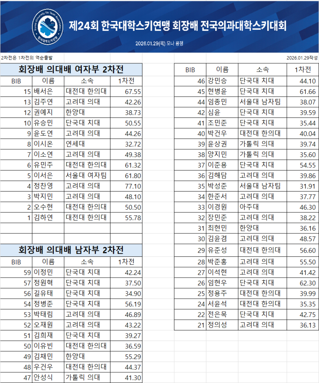319x383 pixels.
Task: Click the 아주대 affiliation cell
Action: click(262, 207)
